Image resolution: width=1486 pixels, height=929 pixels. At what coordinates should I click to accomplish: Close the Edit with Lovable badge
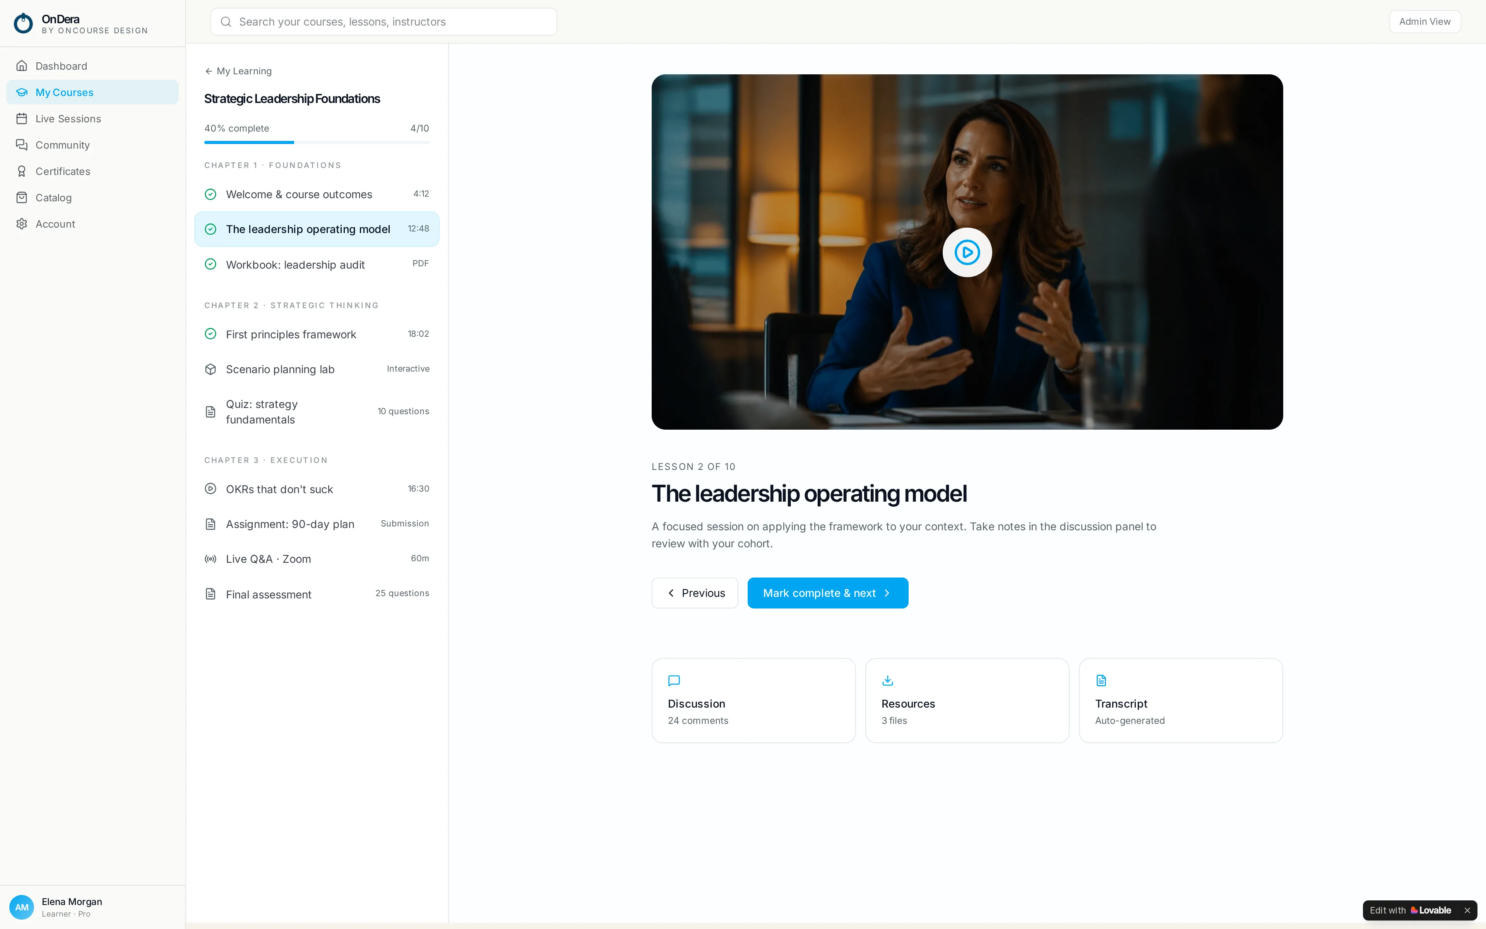pos(1467,910)
